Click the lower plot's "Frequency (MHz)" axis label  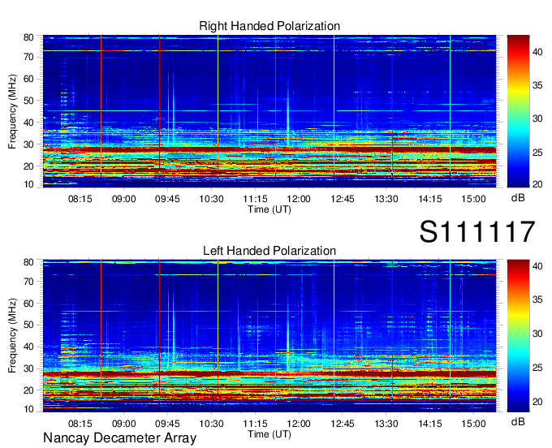coord(12,336)
